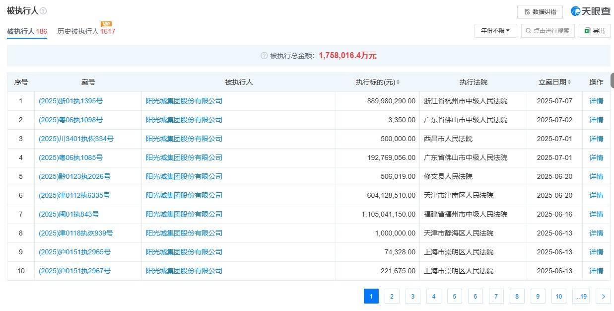
Task: Click date 2025-06-16 cell
Action: 554,214
